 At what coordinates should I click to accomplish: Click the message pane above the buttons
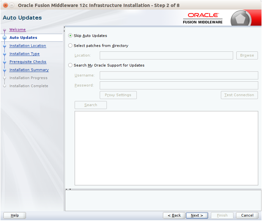coord(163,200)
